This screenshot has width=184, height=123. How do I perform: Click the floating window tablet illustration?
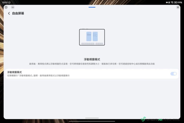[92, 37]
